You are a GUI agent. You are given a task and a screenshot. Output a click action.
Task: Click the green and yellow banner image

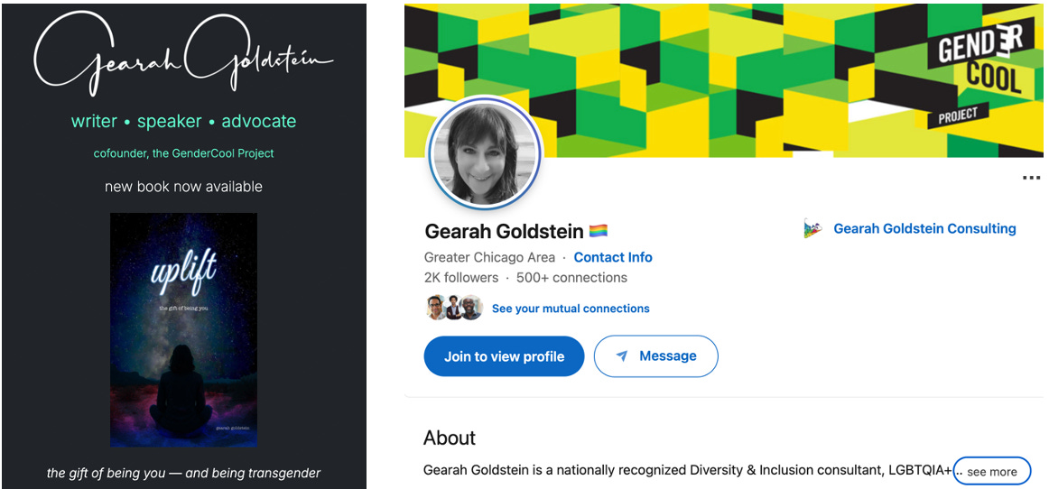click(724, 80)
